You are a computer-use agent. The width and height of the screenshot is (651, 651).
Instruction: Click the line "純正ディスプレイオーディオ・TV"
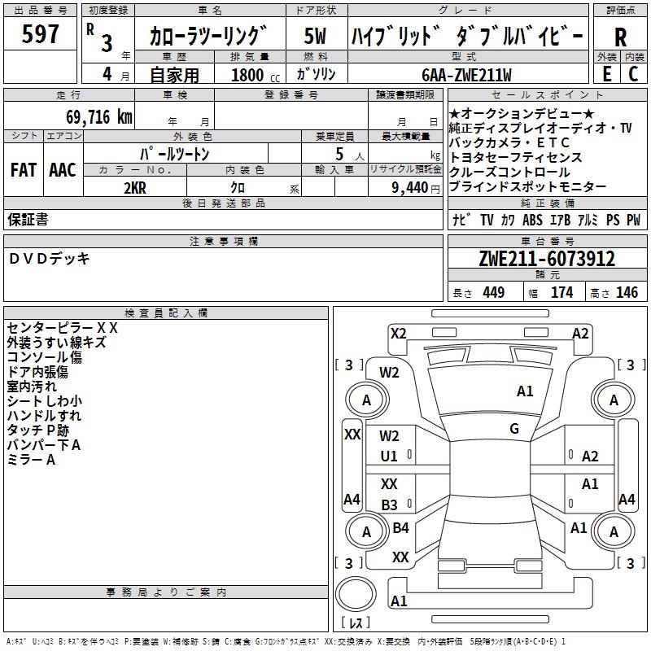point(540,128)
